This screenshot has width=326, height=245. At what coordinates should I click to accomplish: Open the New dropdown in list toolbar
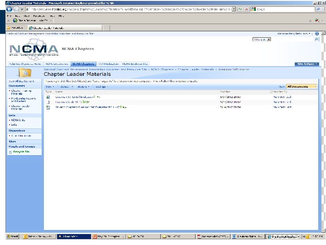(50, 87)
